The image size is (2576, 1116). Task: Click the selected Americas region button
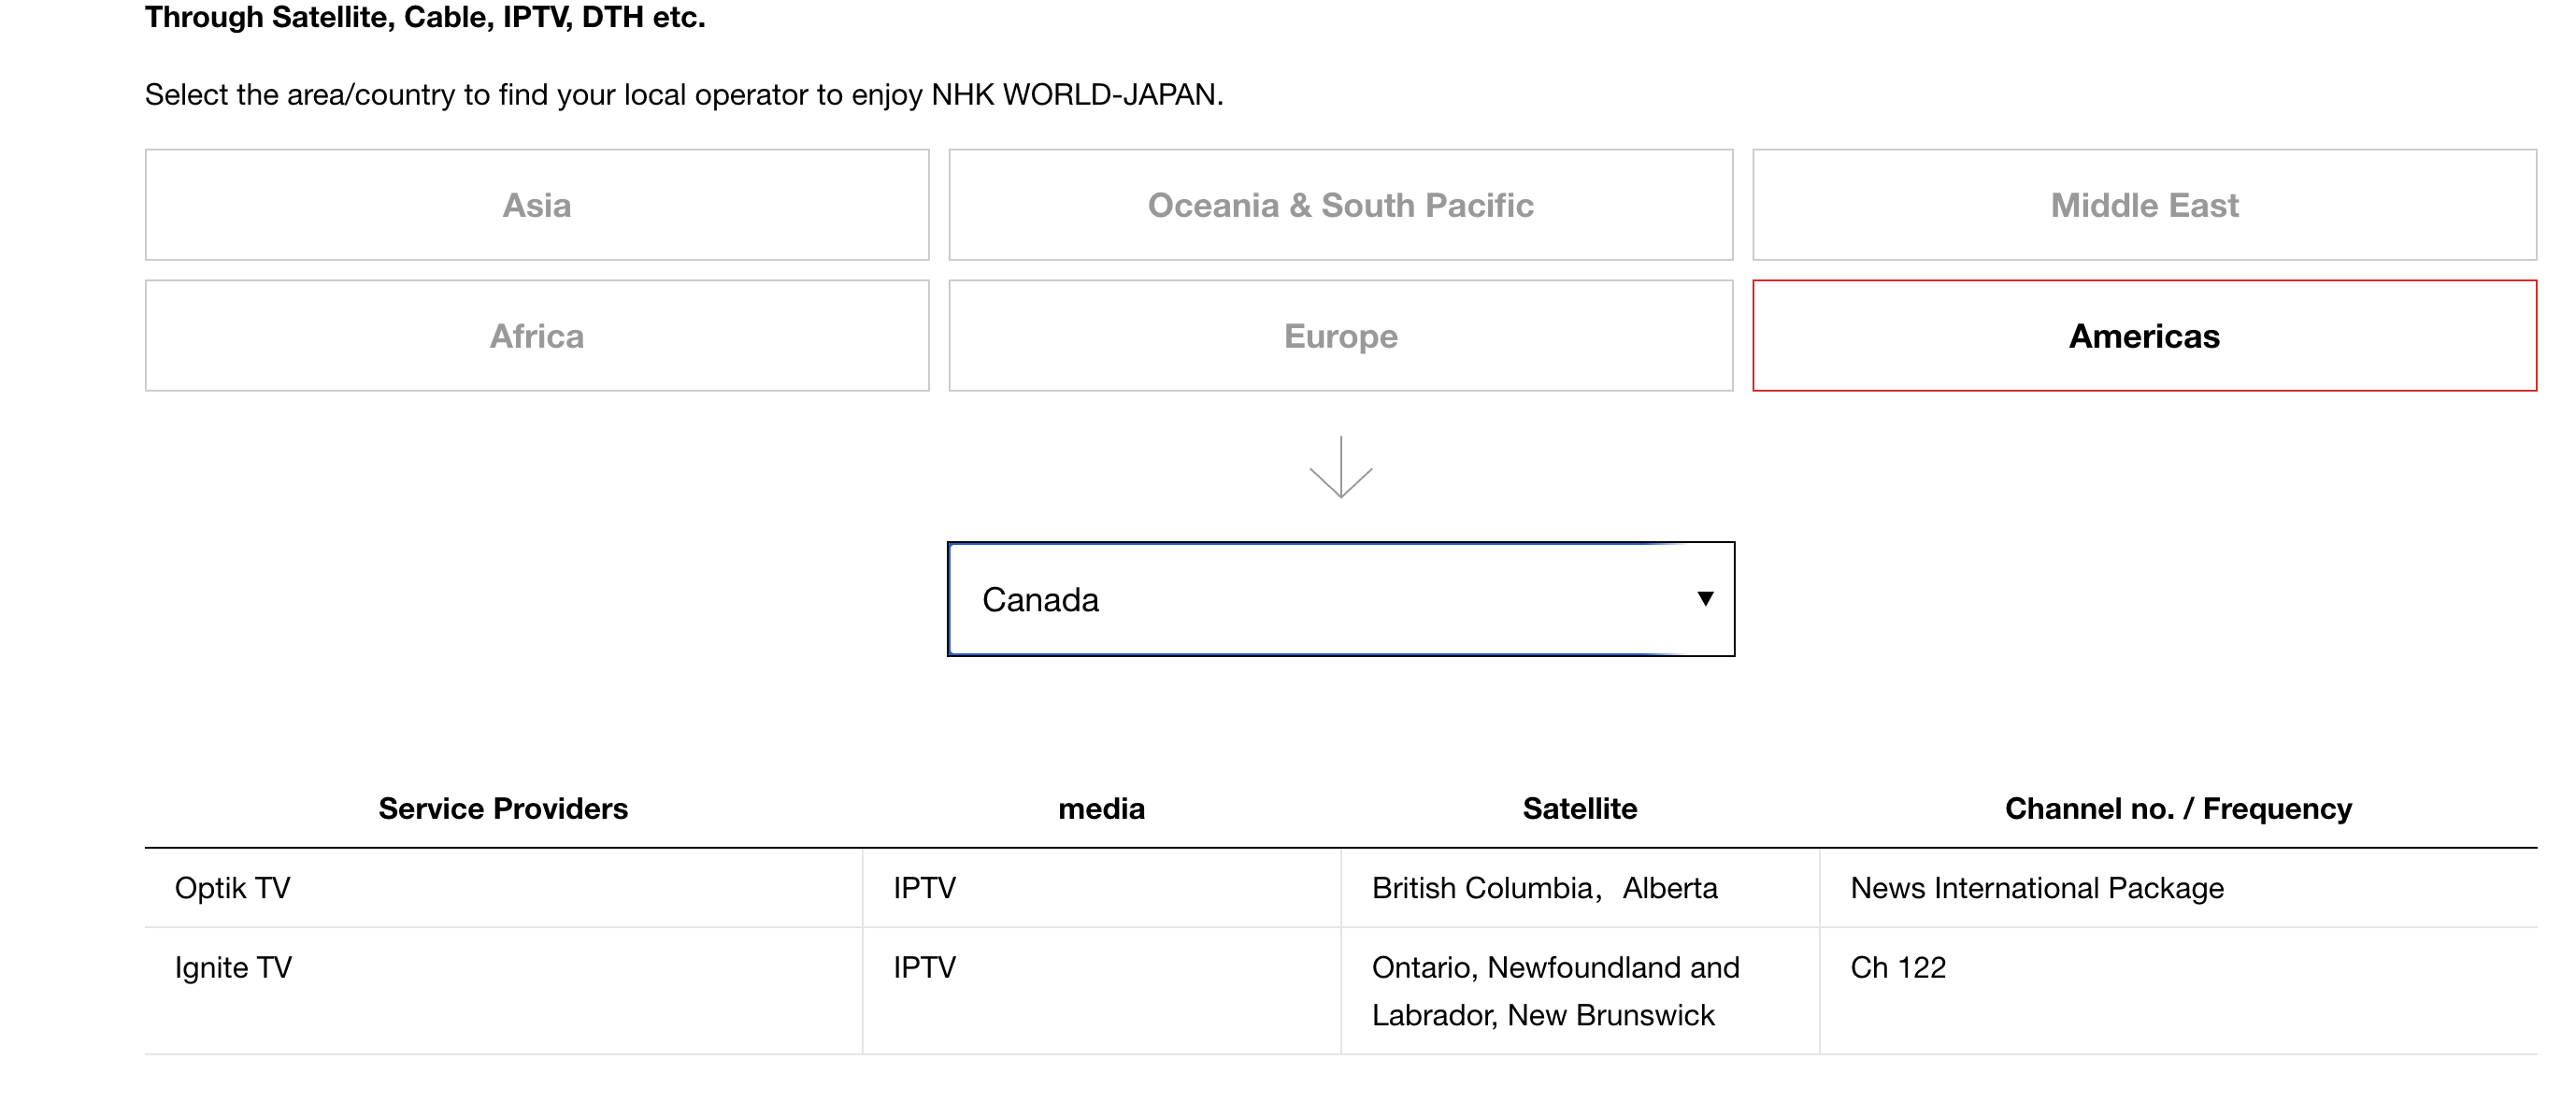(2144, 336)
